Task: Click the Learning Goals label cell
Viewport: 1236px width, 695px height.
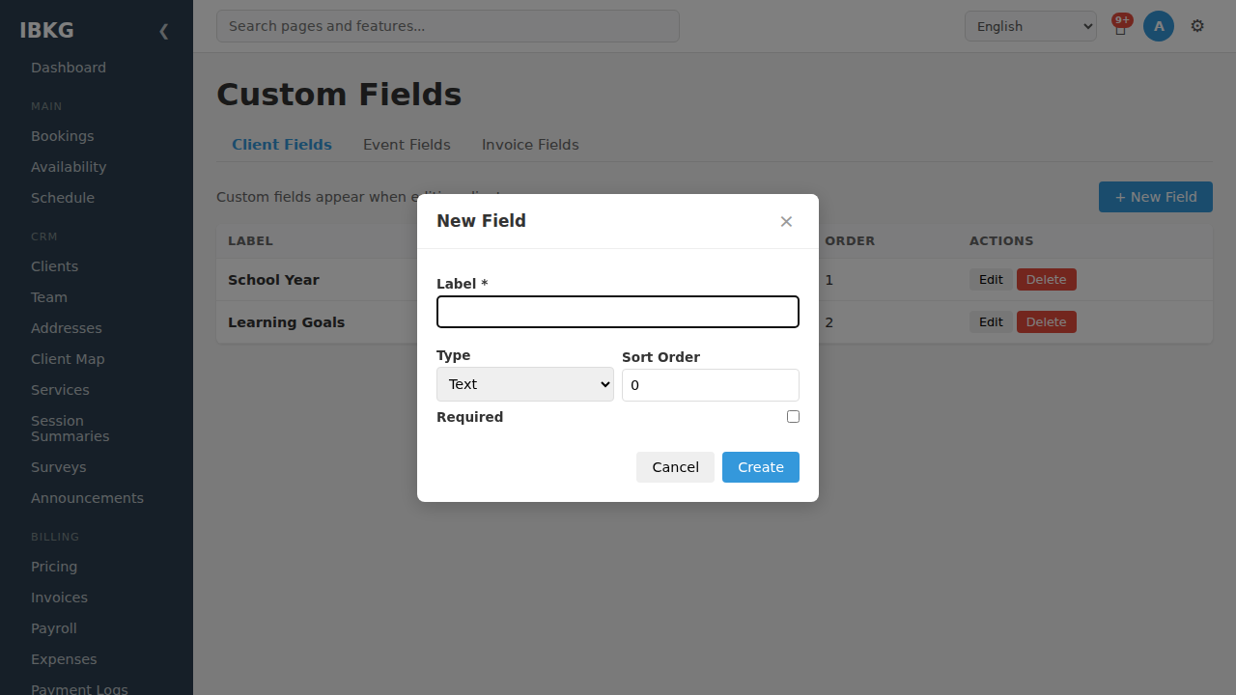Action: tap(286, 322)
